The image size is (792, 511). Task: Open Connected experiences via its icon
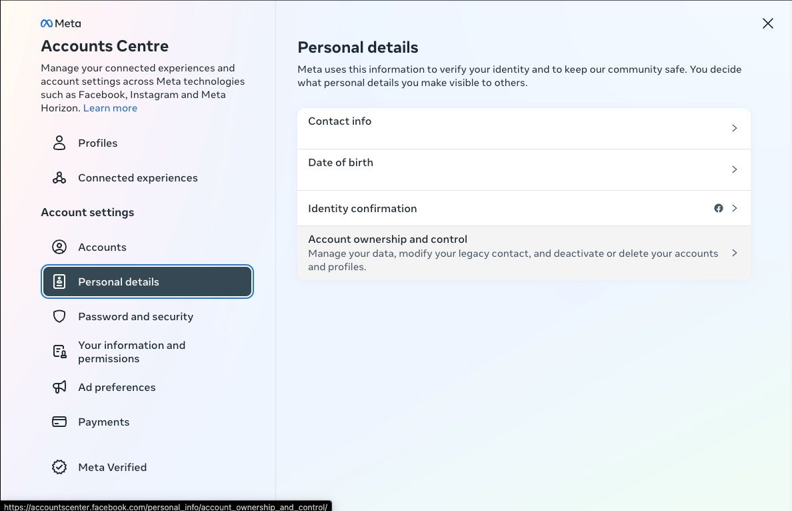59,177
